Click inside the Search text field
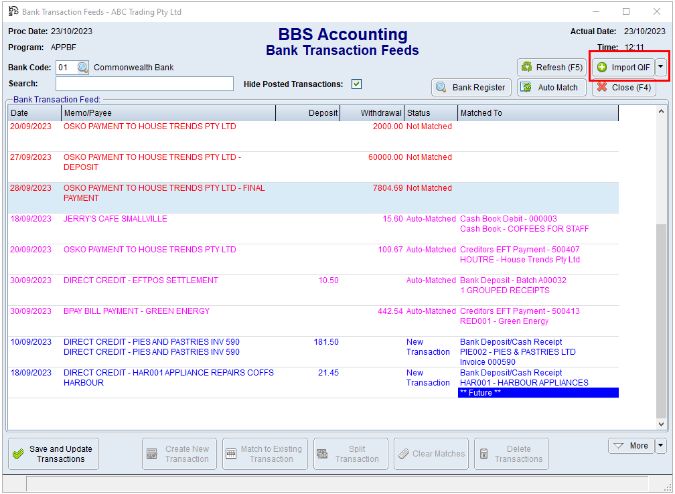The height and width of the screenshot is (494, 675). (x=144, y=84)
